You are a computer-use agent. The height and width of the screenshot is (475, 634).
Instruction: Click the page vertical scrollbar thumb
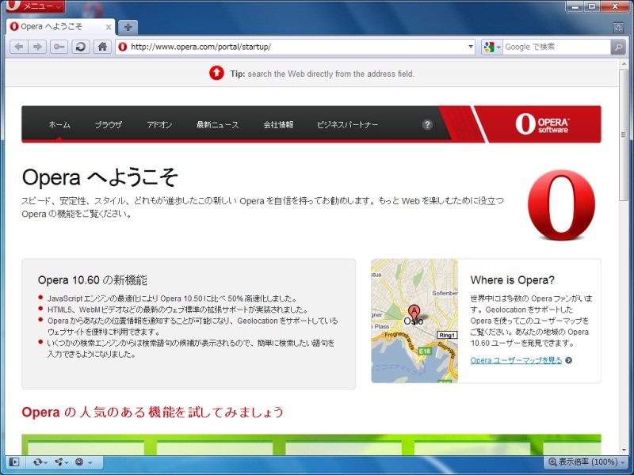click(623, 135)
